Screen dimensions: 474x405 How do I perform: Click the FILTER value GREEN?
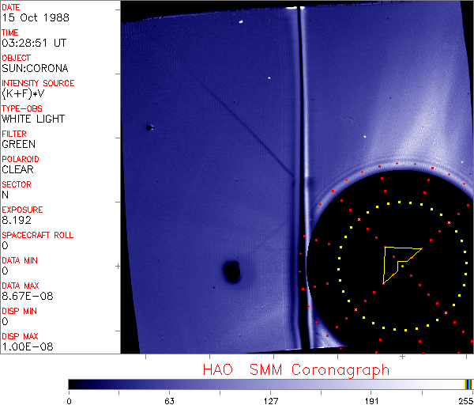coord(18,145)
